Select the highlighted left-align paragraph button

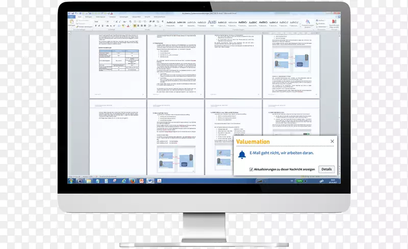(135, 26)
